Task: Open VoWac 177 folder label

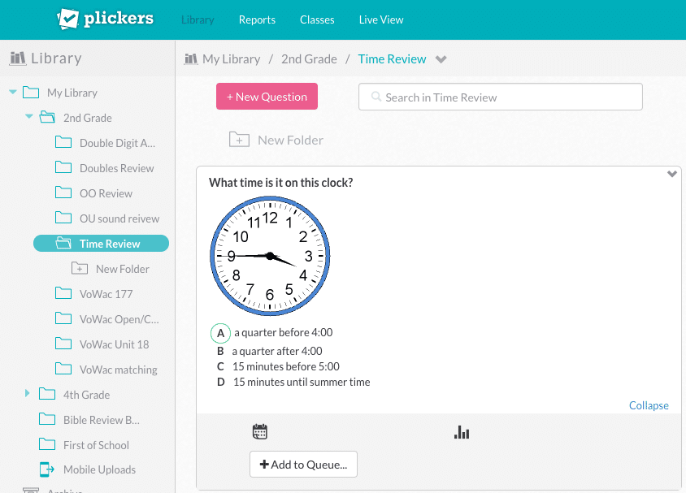Action: (106, 294)
